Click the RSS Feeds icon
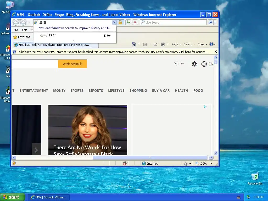Screen dimensions: 268x201 [145, 44]
